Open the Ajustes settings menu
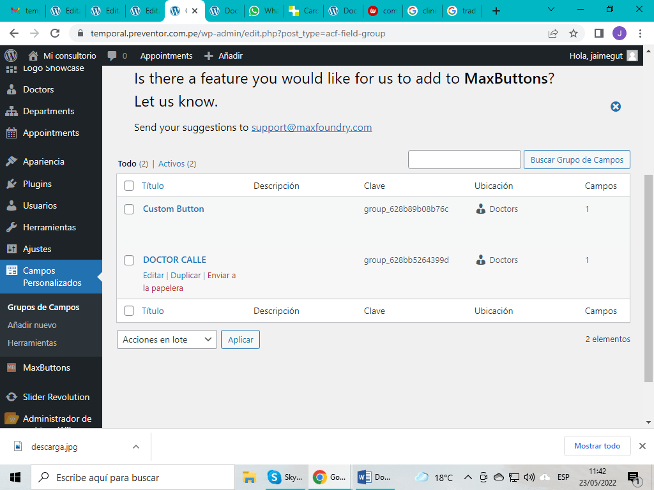The width and height of the screenshot is (654, 490). pos(37,249)
